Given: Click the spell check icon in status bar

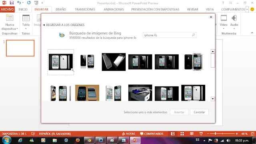Looking at the screenshot, I should click(33, 134).
